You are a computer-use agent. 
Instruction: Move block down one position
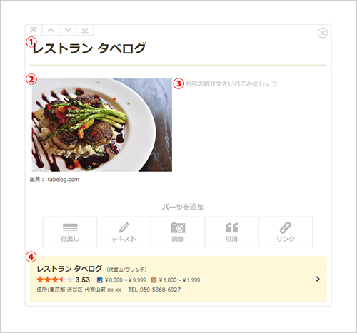pos(68,30)
